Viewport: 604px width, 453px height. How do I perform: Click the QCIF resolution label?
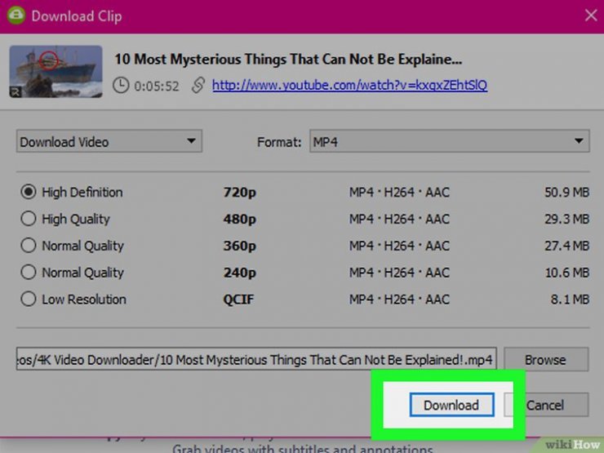[238, 300]
